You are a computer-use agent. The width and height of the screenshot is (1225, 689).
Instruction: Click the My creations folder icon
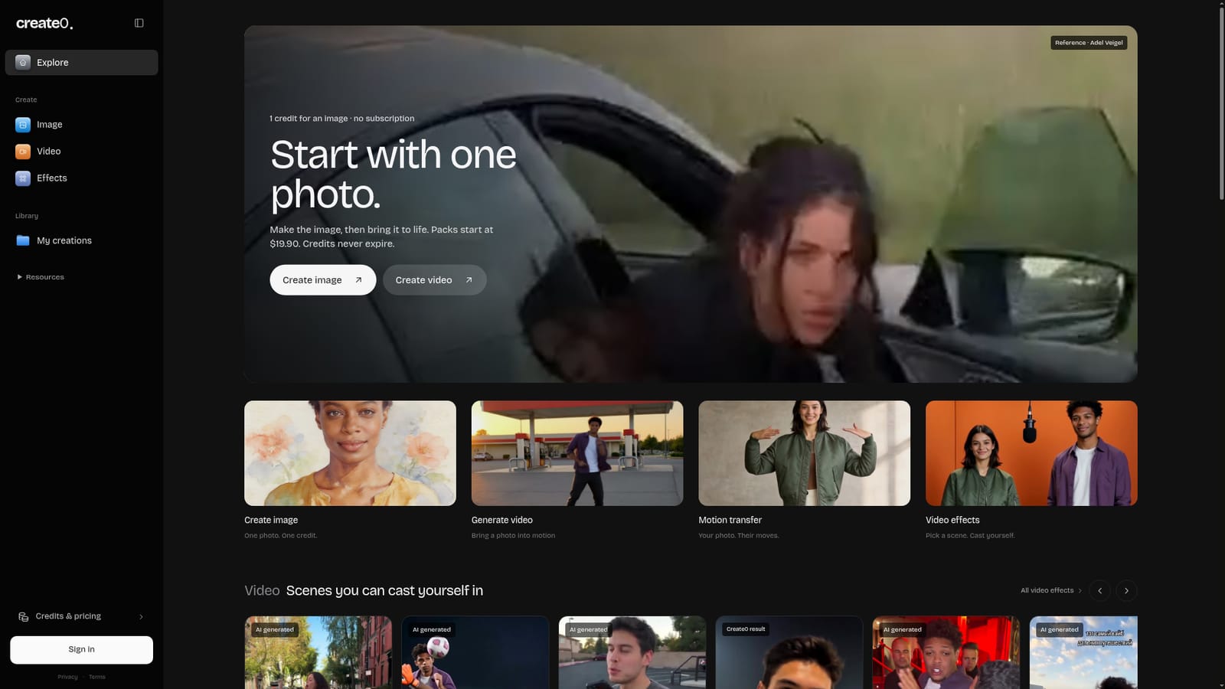(23, 240)
